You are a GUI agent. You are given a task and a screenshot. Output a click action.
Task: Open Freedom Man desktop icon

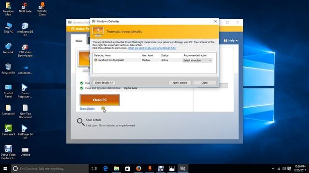coord(8,9)
